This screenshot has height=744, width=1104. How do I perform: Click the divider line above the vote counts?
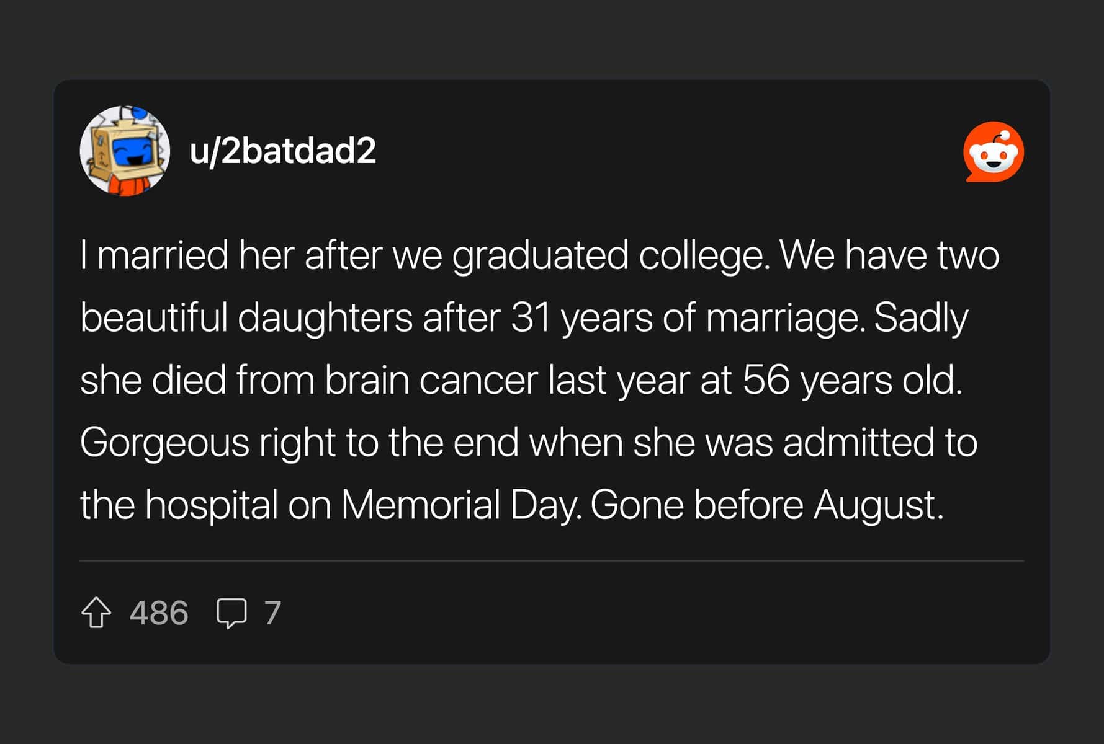click(551, 561)
